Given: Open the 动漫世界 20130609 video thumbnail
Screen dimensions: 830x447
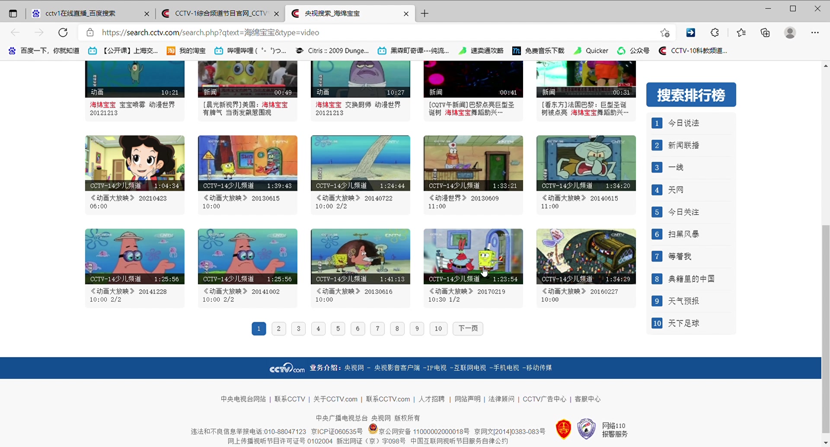Looking at the screenshot, I should coord(473,163).
